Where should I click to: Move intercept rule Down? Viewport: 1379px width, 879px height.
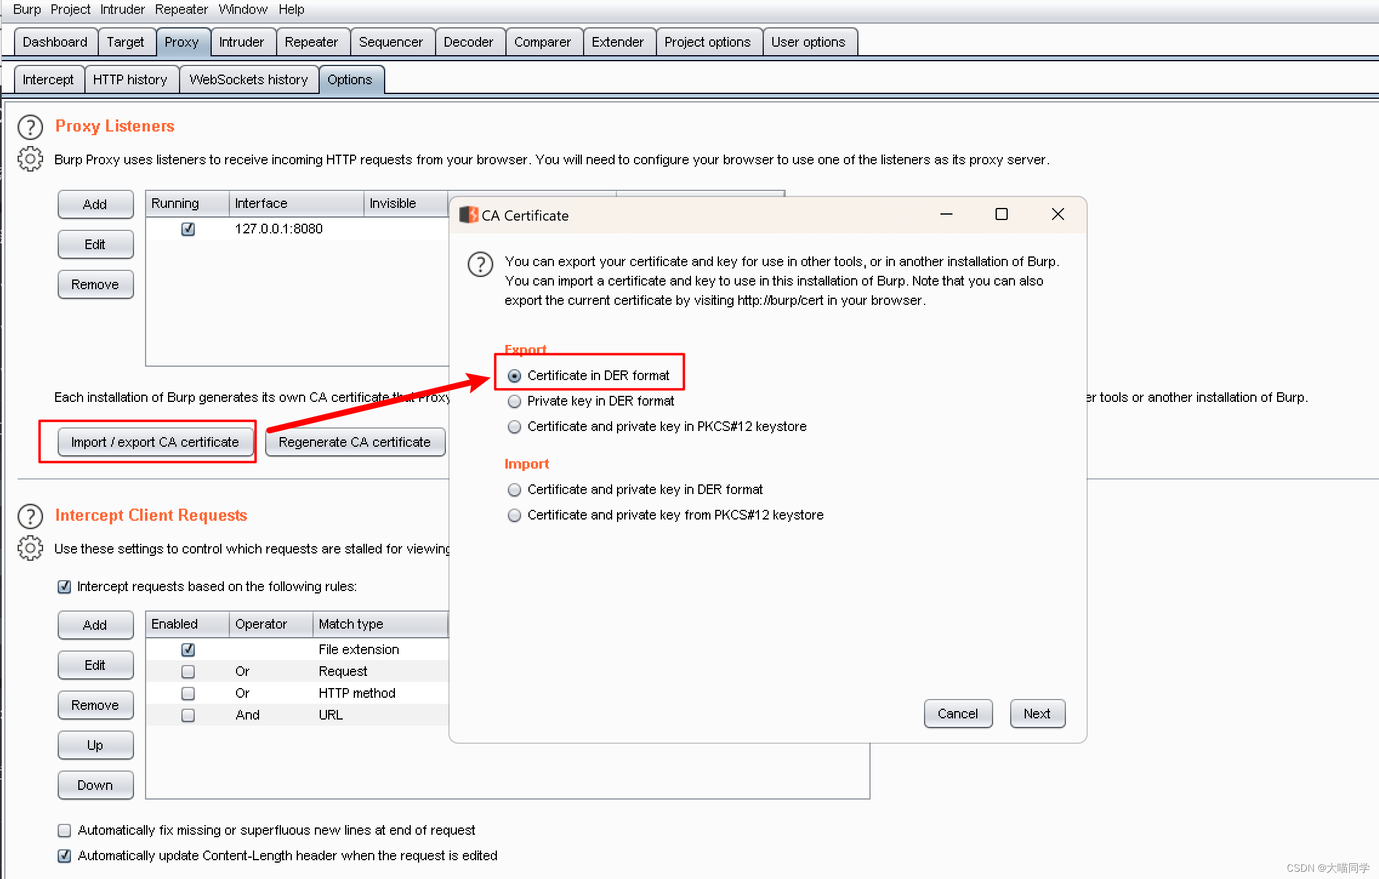point(95,785)
